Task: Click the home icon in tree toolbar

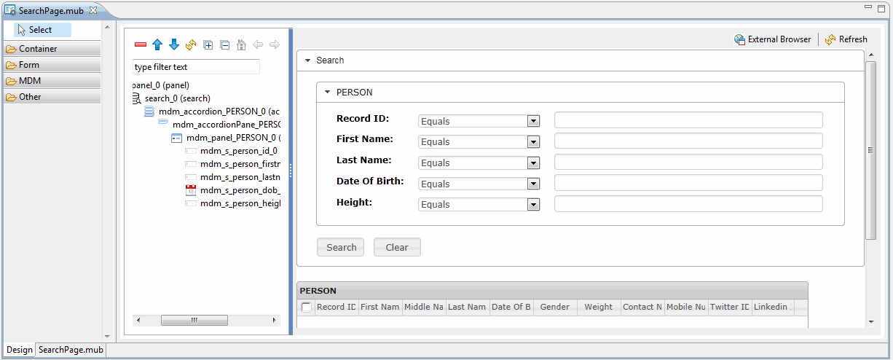Action: [241, 45]
